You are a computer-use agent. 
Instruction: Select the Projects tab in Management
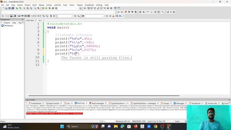[6, 23]
